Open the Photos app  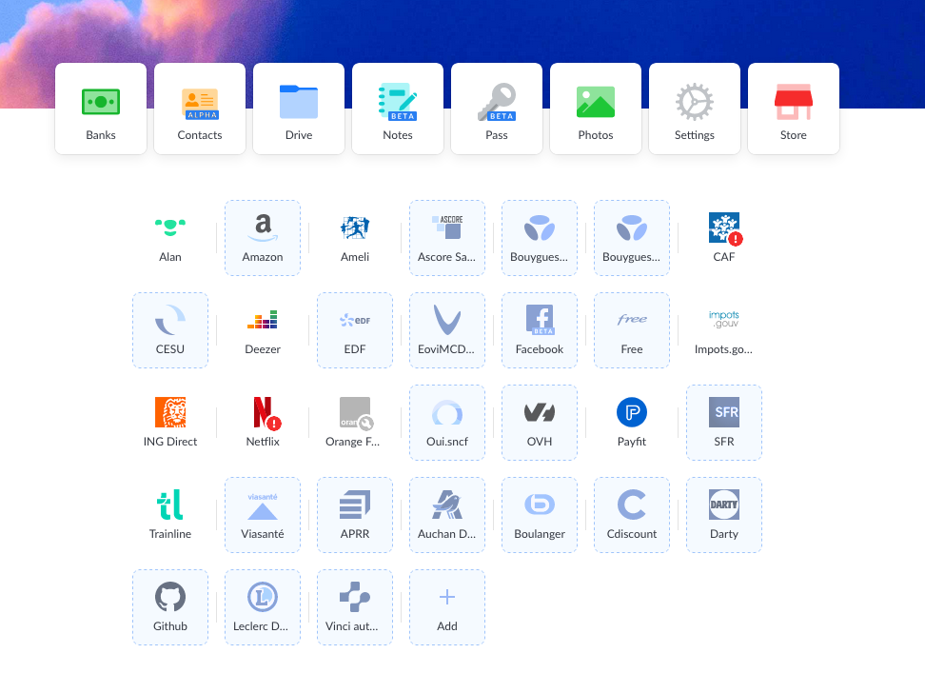click(x=596, y=109)
